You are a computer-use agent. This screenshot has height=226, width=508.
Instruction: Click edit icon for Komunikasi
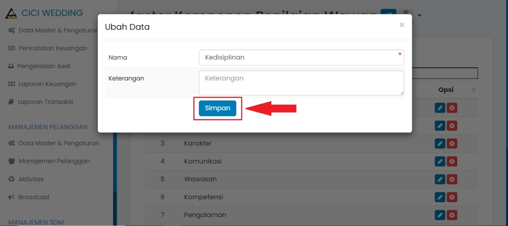pos(440,161)
